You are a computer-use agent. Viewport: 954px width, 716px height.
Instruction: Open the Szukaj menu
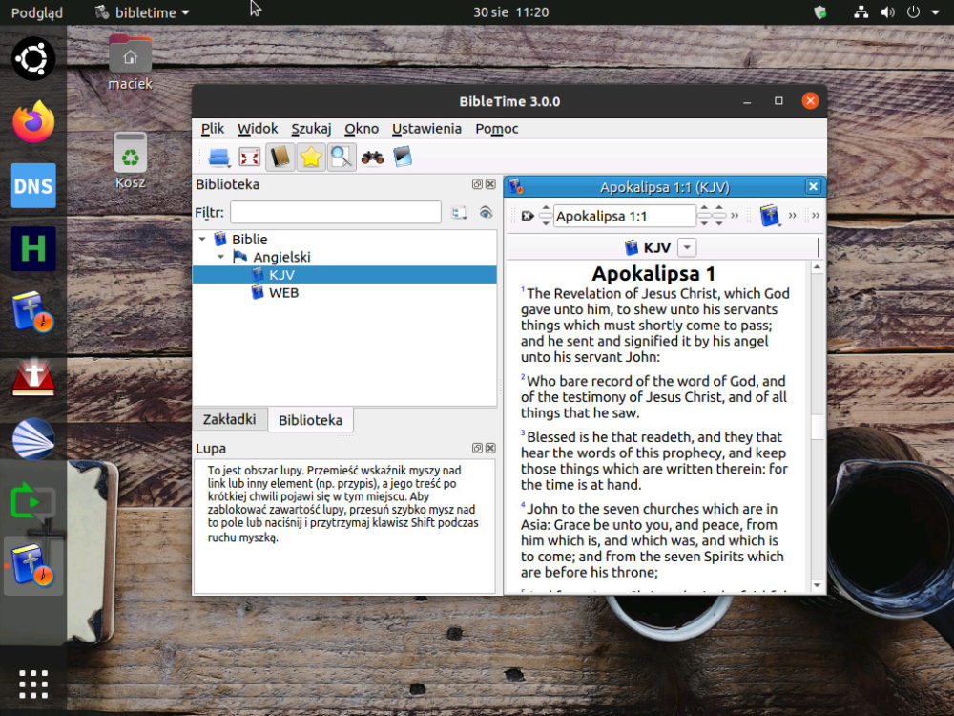[x=311, y=129]
